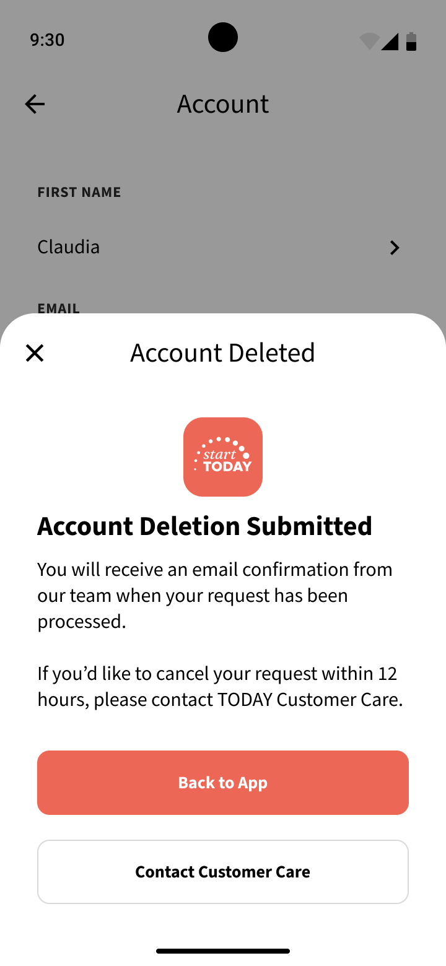Tap the back arrow beside Account
The image size is (446, 966).
[x=35, y=104]
